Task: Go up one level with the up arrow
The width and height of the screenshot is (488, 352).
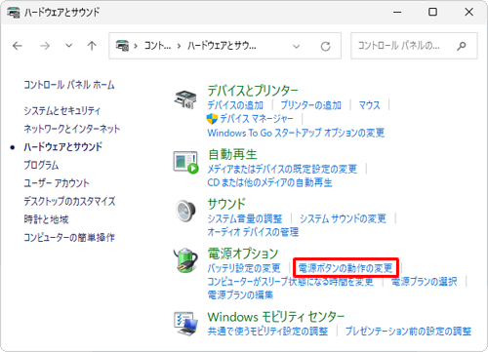Action: [x=92, y=46]
